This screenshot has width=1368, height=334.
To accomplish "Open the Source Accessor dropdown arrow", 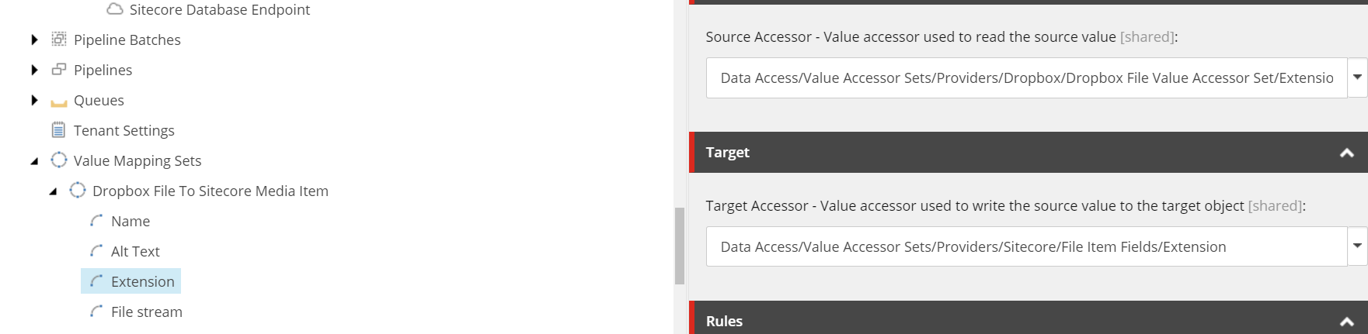I will coord(1357,77).
